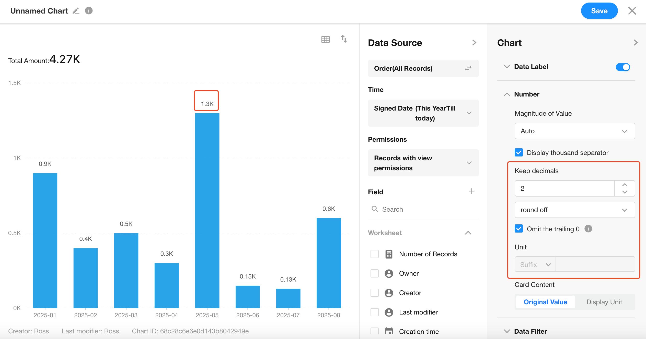Click the sort arrows icon above chart
The image size is (646, 339).
[344, 39]
